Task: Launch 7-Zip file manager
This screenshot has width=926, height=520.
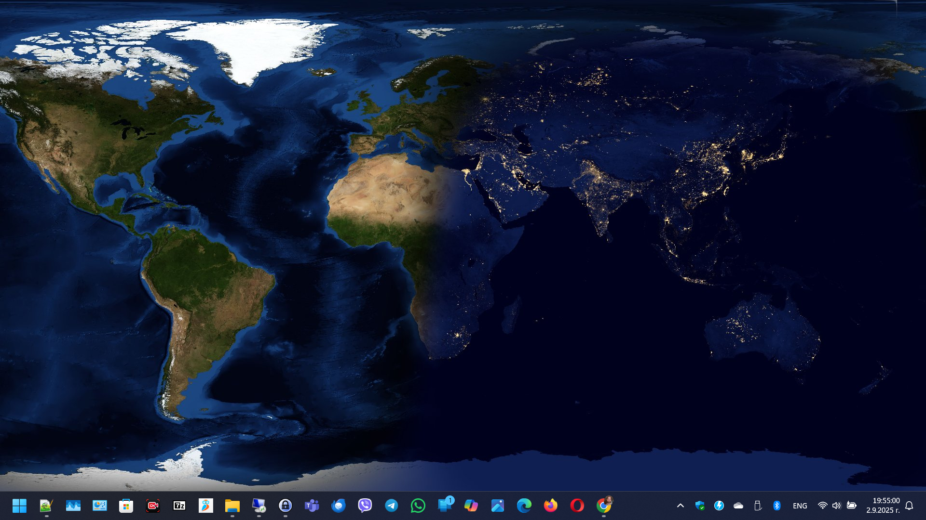Action: click(x=179, y=506)
